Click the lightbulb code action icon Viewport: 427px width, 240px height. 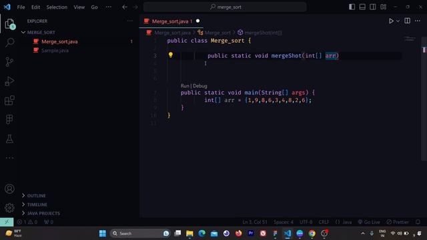point(171,55)
